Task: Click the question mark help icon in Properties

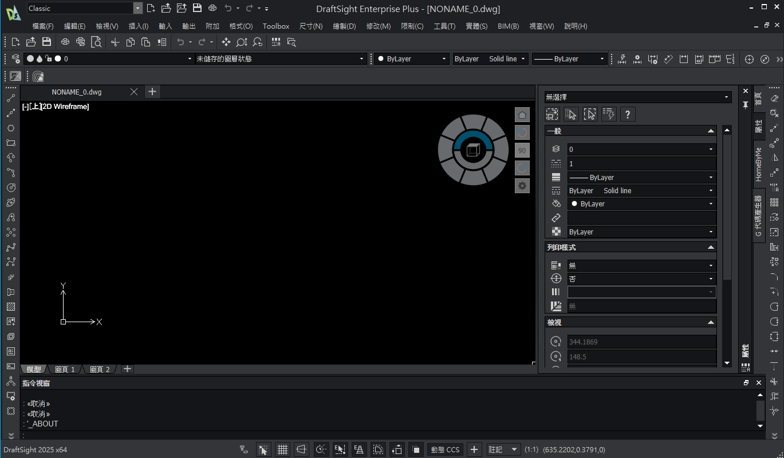Action: pos(628,114)
